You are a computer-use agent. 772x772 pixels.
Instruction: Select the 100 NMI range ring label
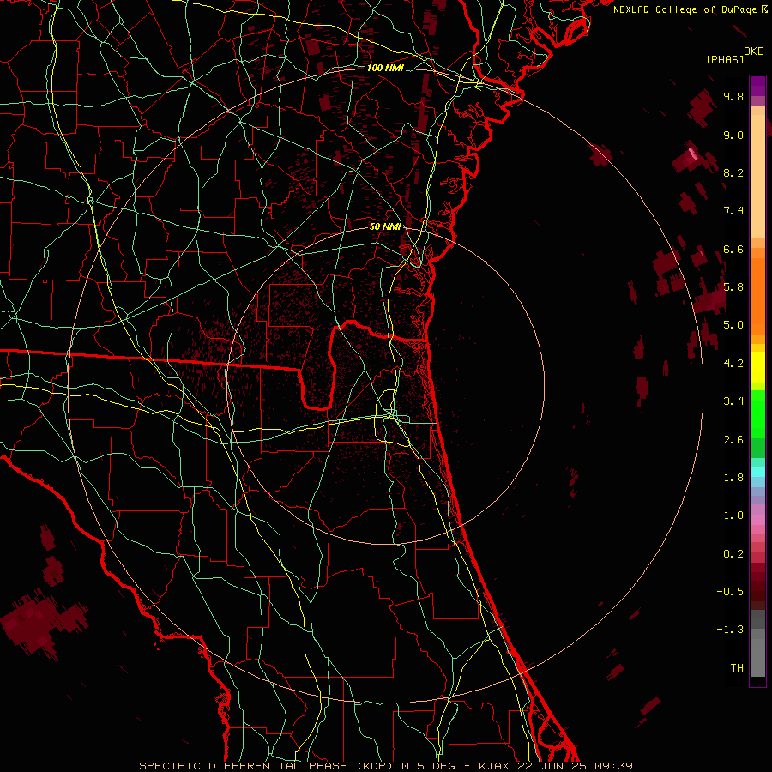[385, 68]
